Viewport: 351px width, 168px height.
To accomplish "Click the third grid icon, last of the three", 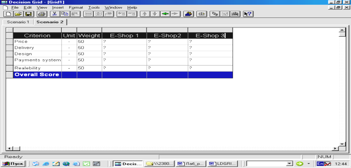I will pos(109,14).
